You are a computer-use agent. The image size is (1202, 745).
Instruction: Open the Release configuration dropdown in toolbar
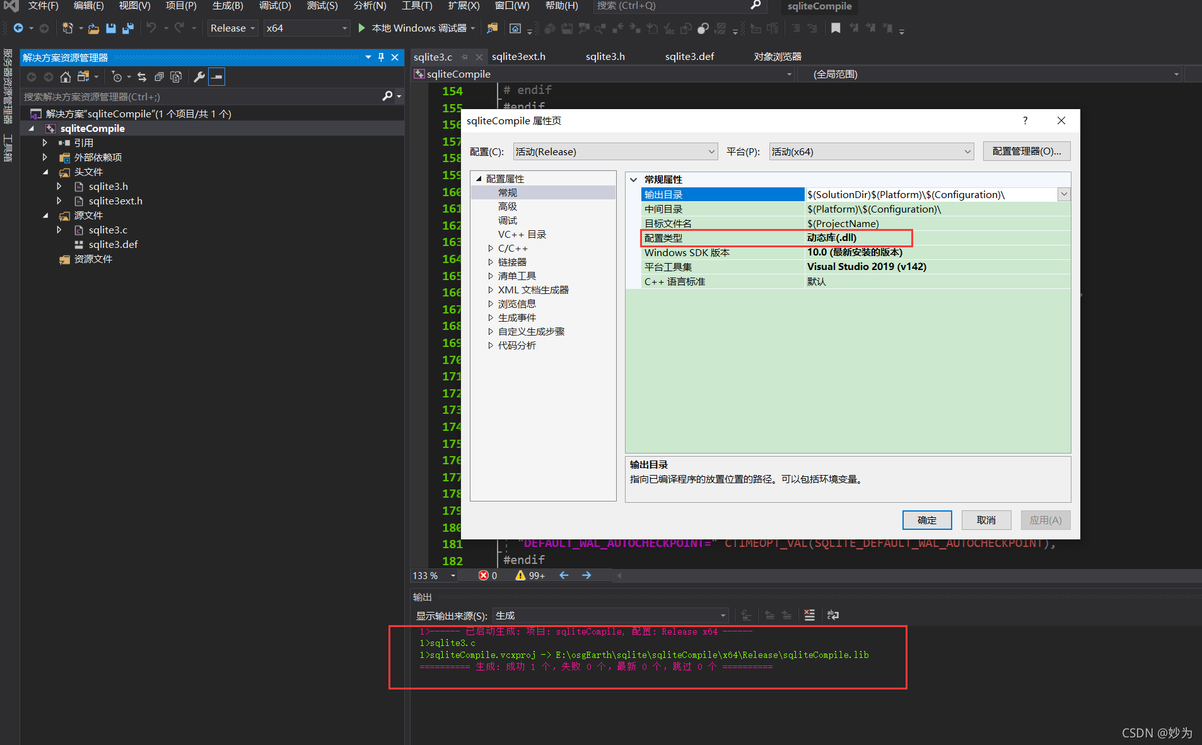(233, 28)
